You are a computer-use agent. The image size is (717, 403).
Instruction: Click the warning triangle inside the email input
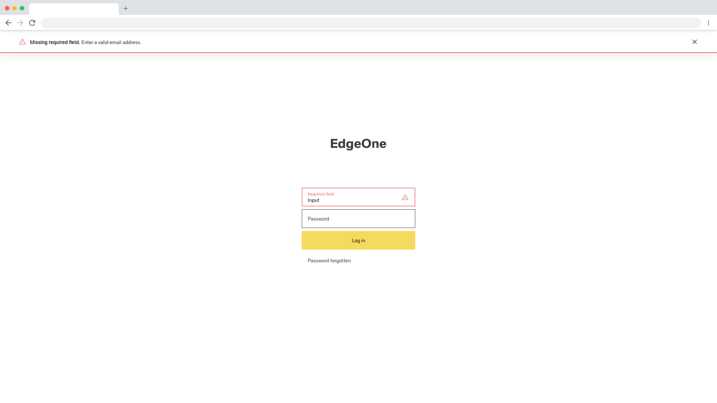[x=405, y=197]
